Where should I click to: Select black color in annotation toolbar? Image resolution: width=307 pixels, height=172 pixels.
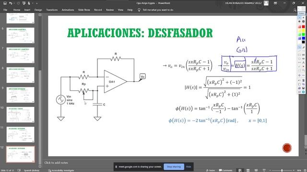[x=304, y=42]
